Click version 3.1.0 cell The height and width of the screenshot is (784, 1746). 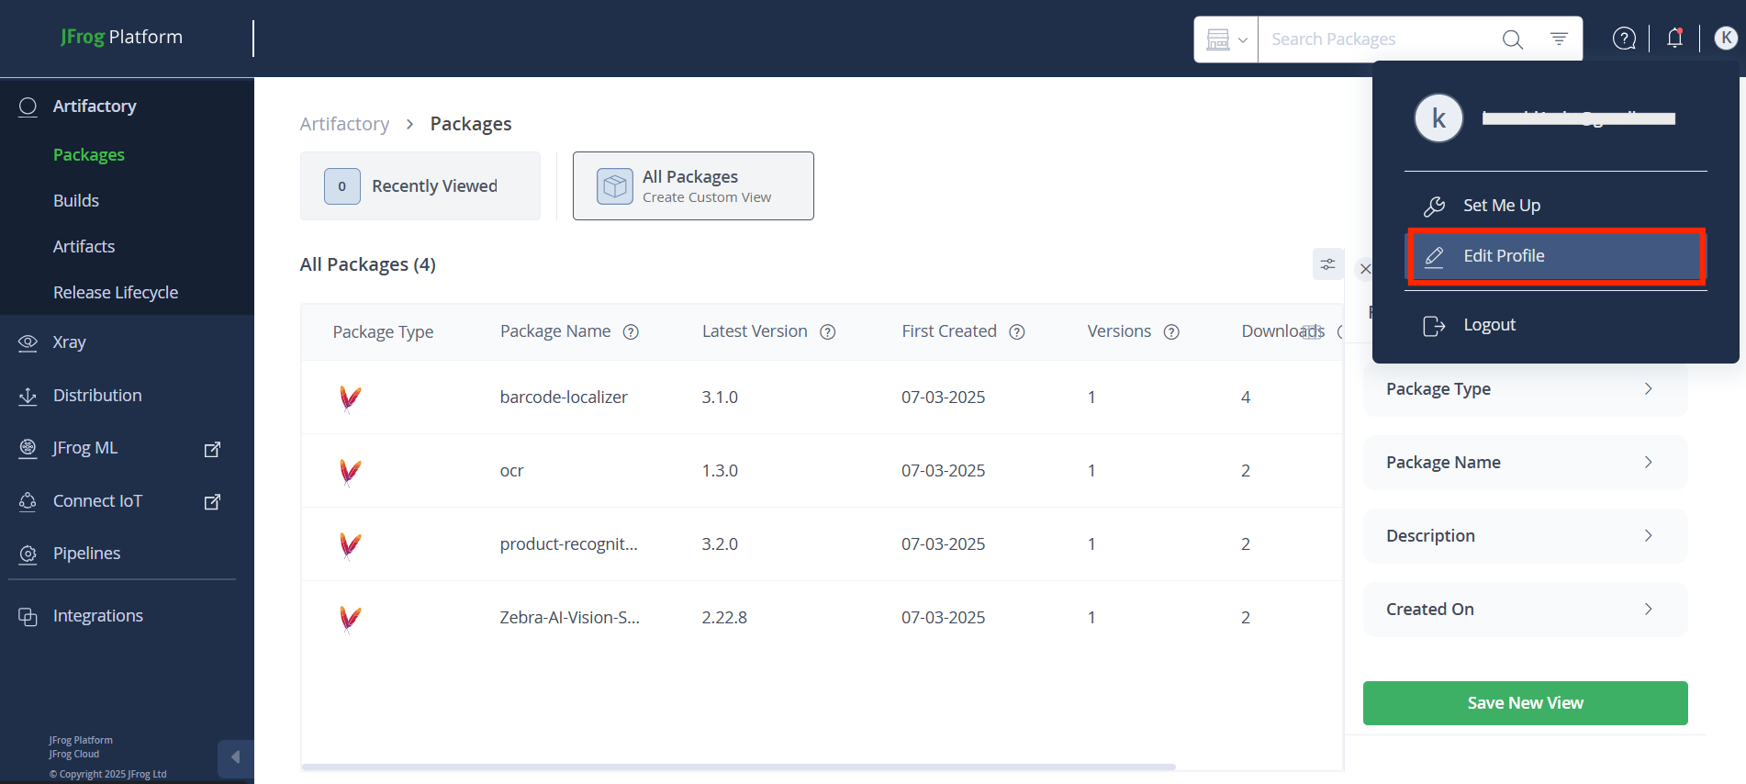click(x=720, y=398)
